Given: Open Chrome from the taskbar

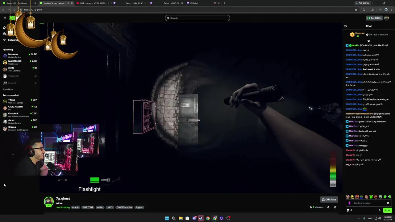Looking at the screenshot, I should 208,218.
